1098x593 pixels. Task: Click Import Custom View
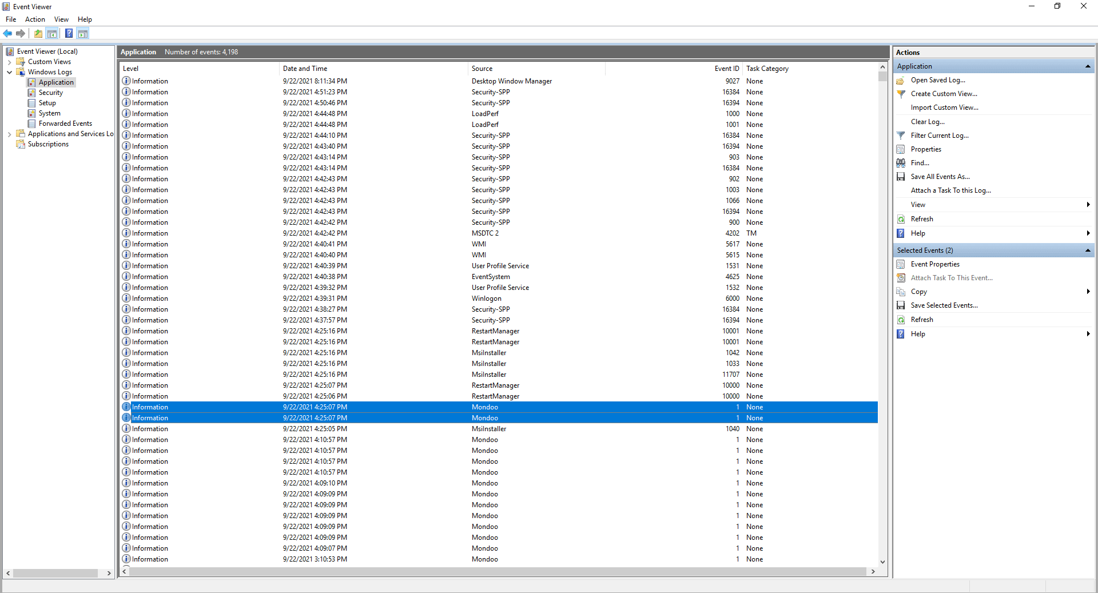(944, 107)
